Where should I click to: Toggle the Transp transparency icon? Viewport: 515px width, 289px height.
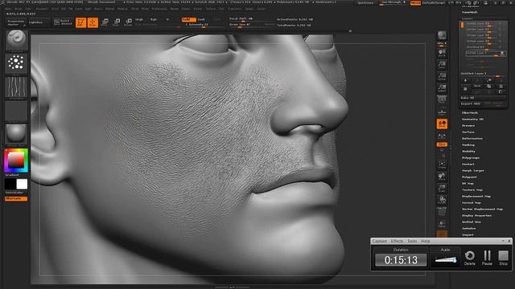(x=442, y=224)
